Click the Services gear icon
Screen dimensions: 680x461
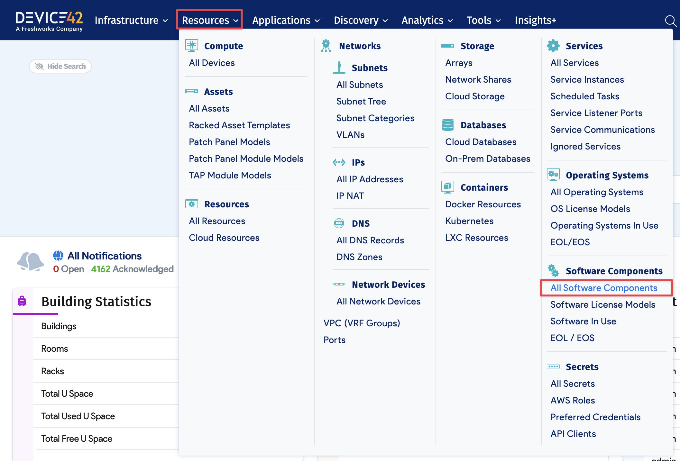click(554, 45)
